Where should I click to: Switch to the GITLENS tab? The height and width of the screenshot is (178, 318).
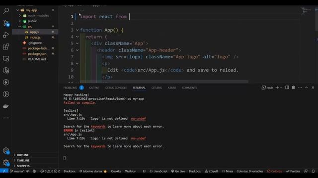[157, 88]
